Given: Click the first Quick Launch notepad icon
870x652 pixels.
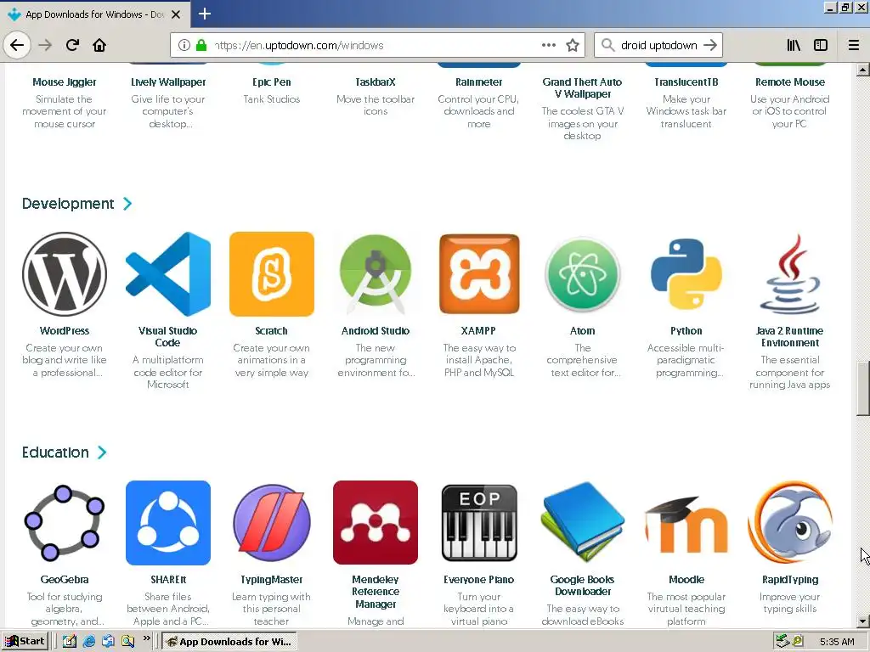Looking at the screenshot, I should pos(70,642).
